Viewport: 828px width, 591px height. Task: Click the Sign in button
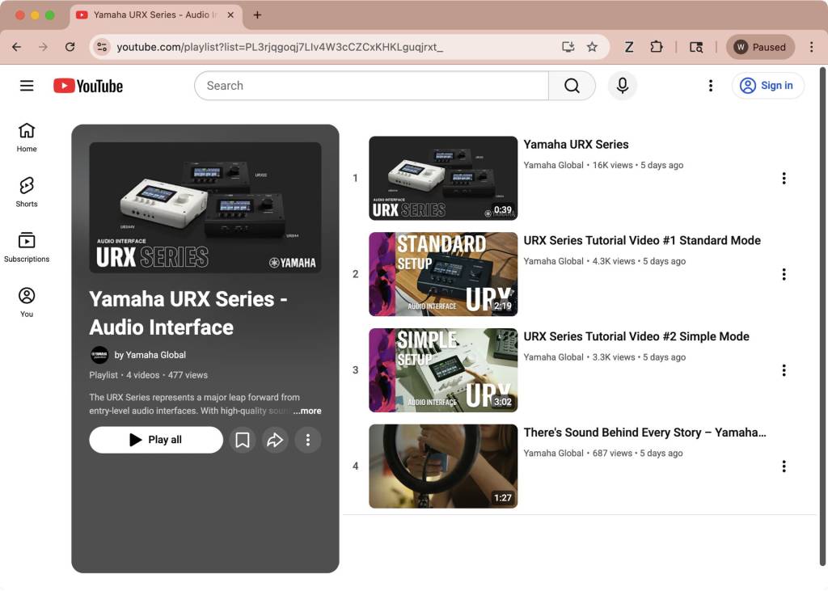(x=767, y=86)
